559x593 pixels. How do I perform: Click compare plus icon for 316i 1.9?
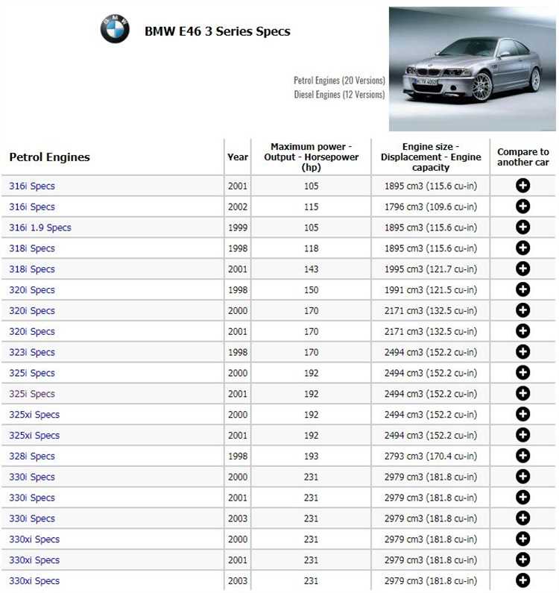click(x=522, y=228)
